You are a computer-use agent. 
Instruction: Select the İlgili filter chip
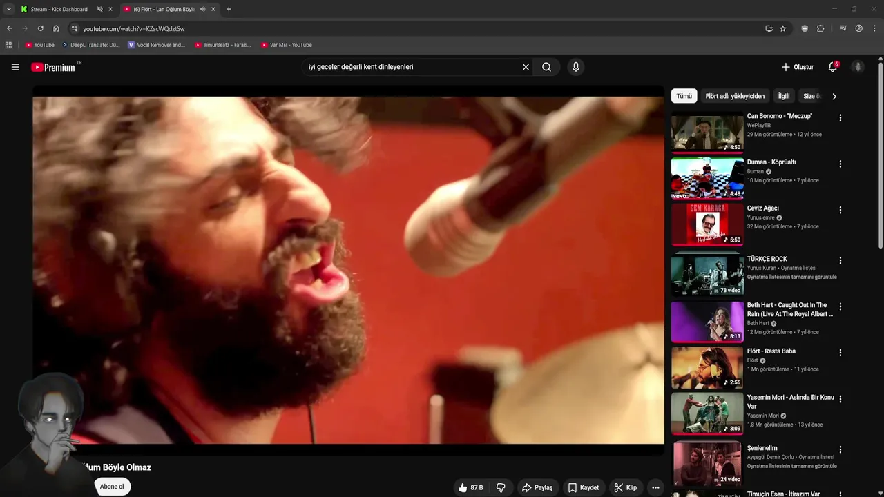(784, 96)
